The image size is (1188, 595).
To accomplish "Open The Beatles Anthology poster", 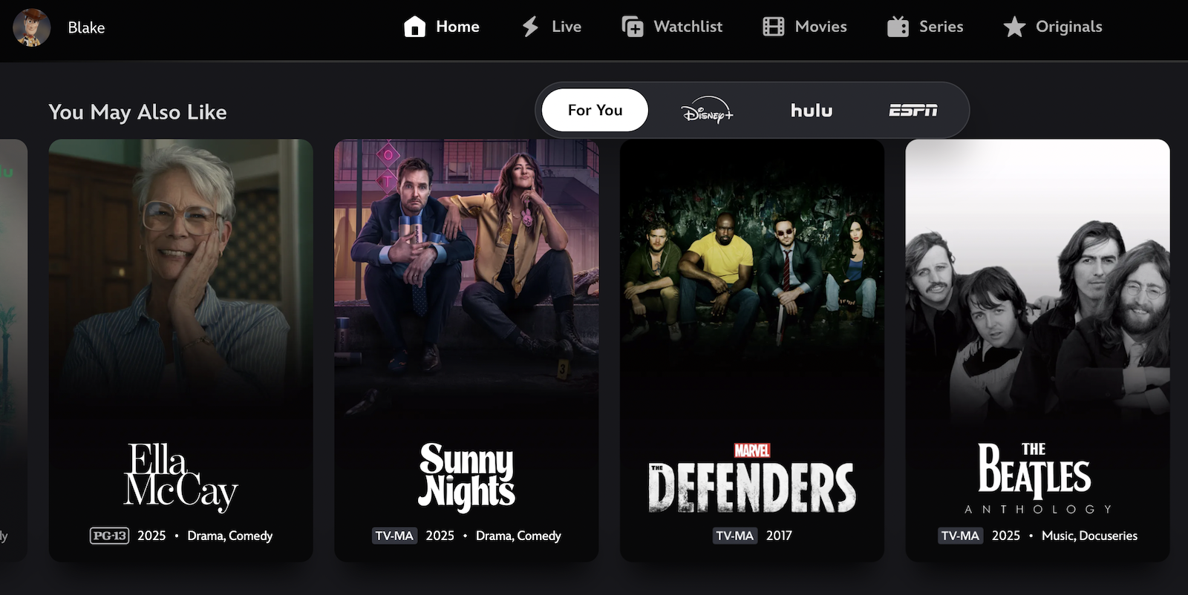I will point(1037,350).
